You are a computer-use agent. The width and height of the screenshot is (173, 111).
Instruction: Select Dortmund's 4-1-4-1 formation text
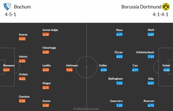point(161,14)
